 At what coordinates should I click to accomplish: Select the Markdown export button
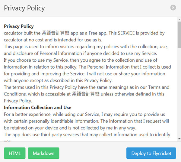coord(43,153)
